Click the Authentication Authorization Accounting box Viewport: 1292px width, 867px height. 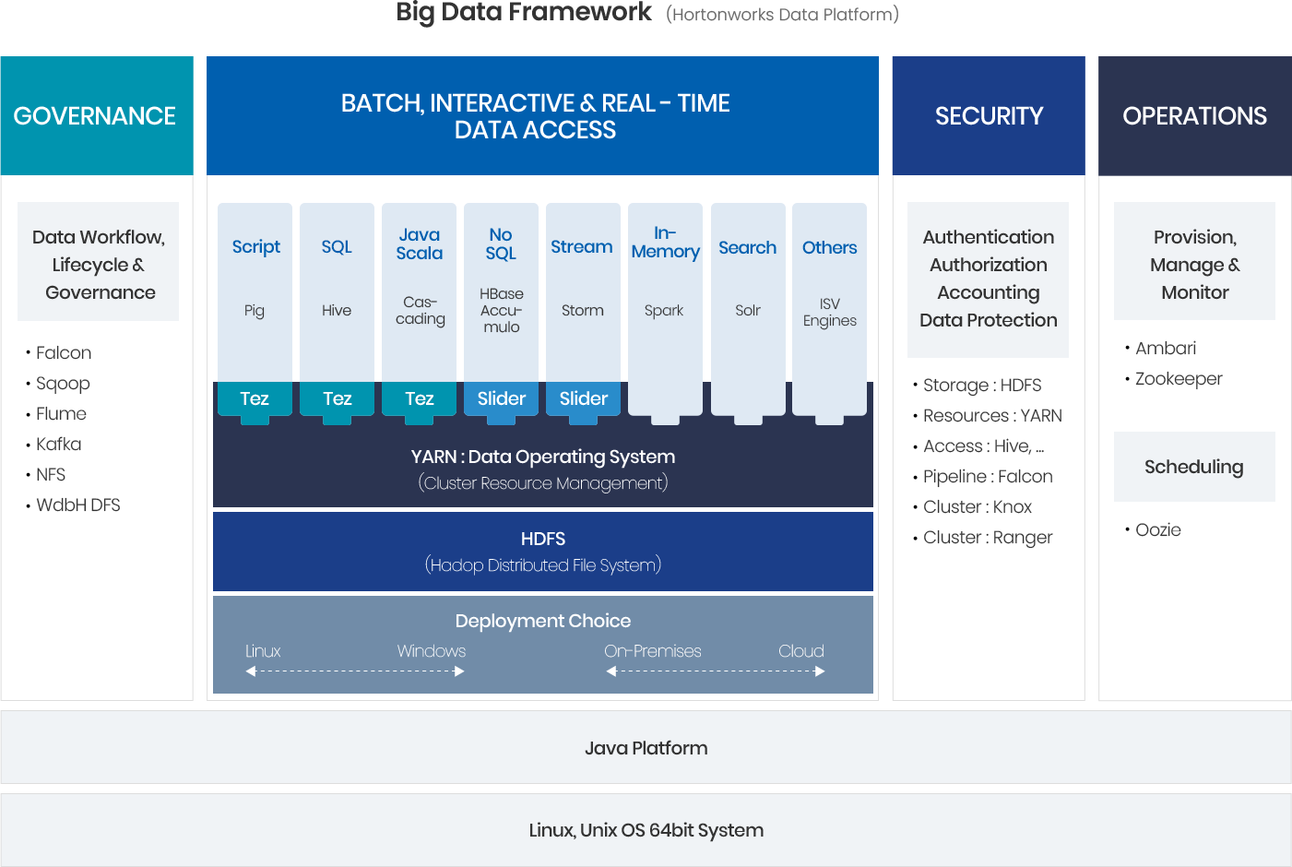click(989, 279)
